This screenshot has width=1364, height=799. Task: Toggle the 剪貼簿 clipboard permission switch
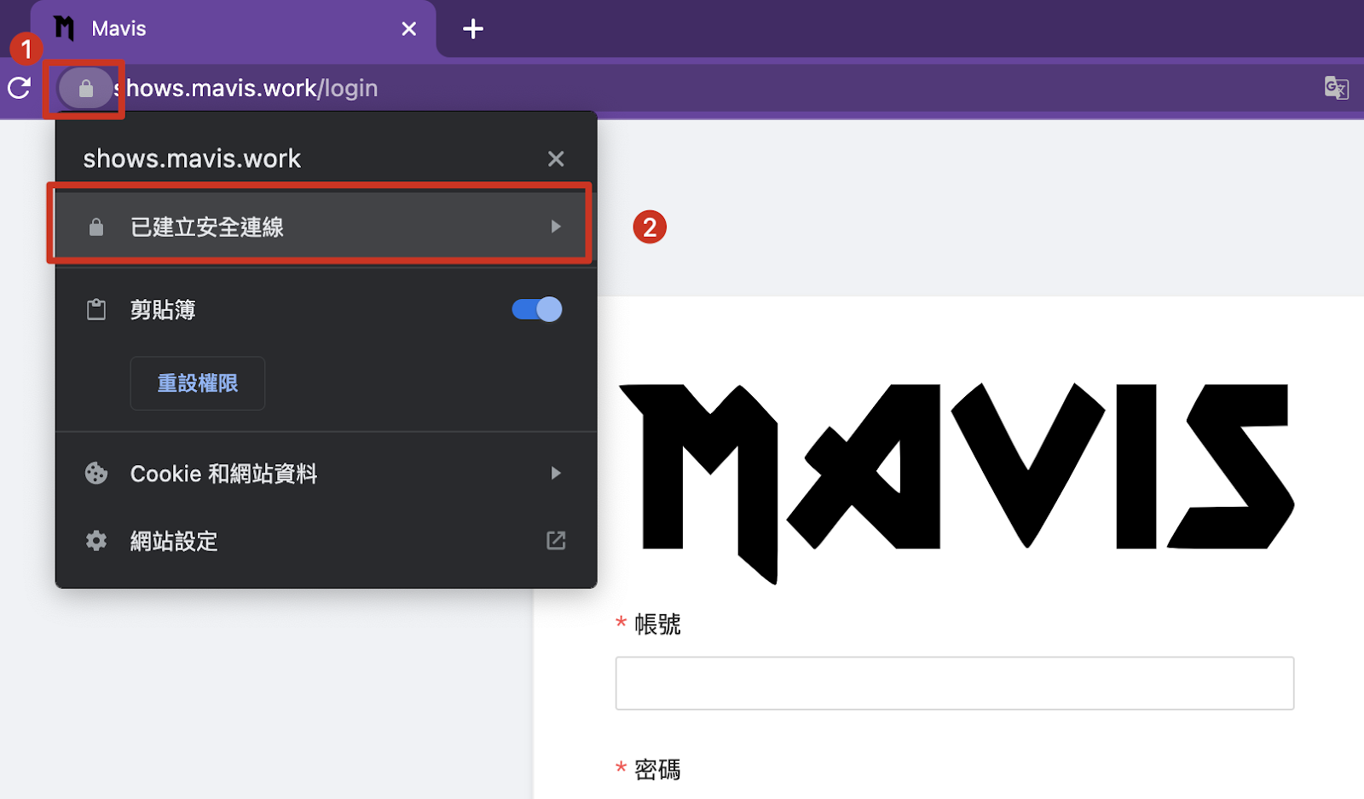(x=537, y=309)
